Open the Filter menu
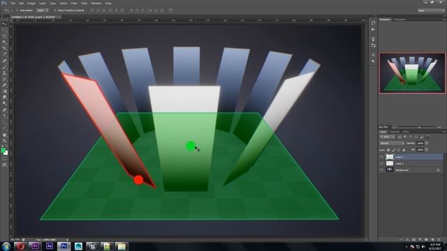Screen dimensions: 447x251 pyautogui.click(x=74, y=3)
